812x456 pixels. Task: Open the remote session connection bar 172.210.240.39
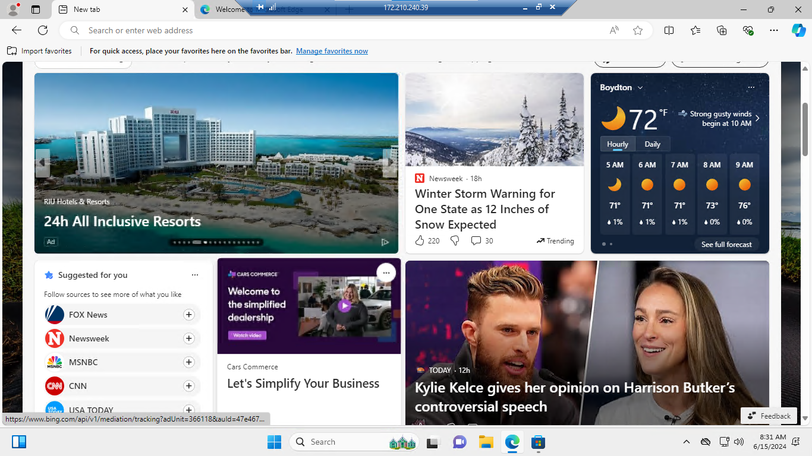click(406, 8)
